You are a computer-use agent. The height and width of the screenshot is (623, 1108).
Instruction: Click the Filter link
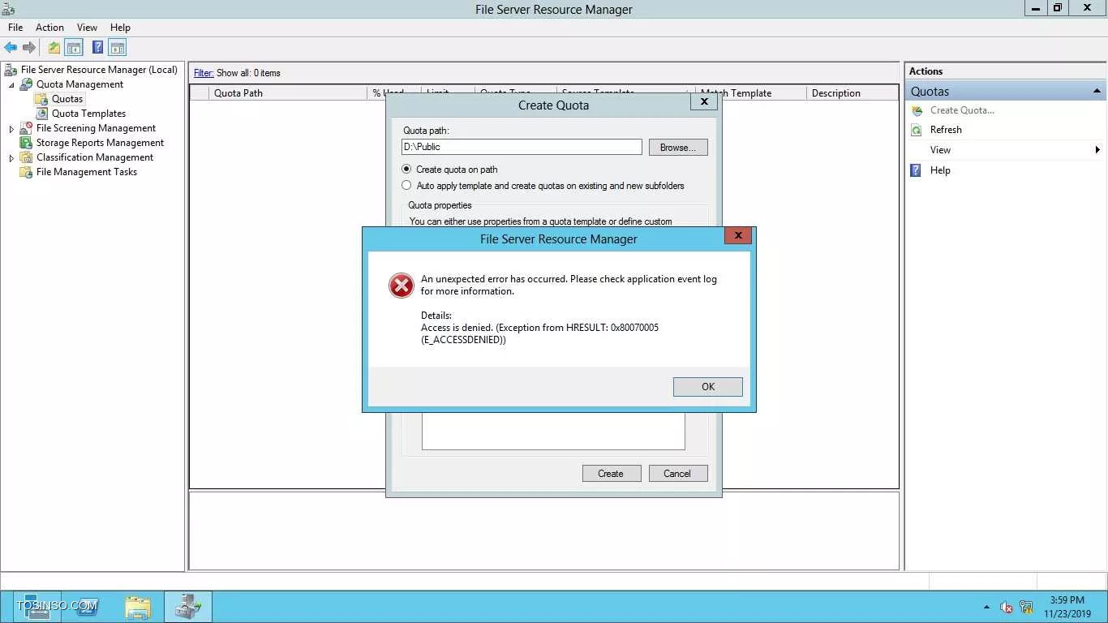pyautogui.click(x=204, y=73)
